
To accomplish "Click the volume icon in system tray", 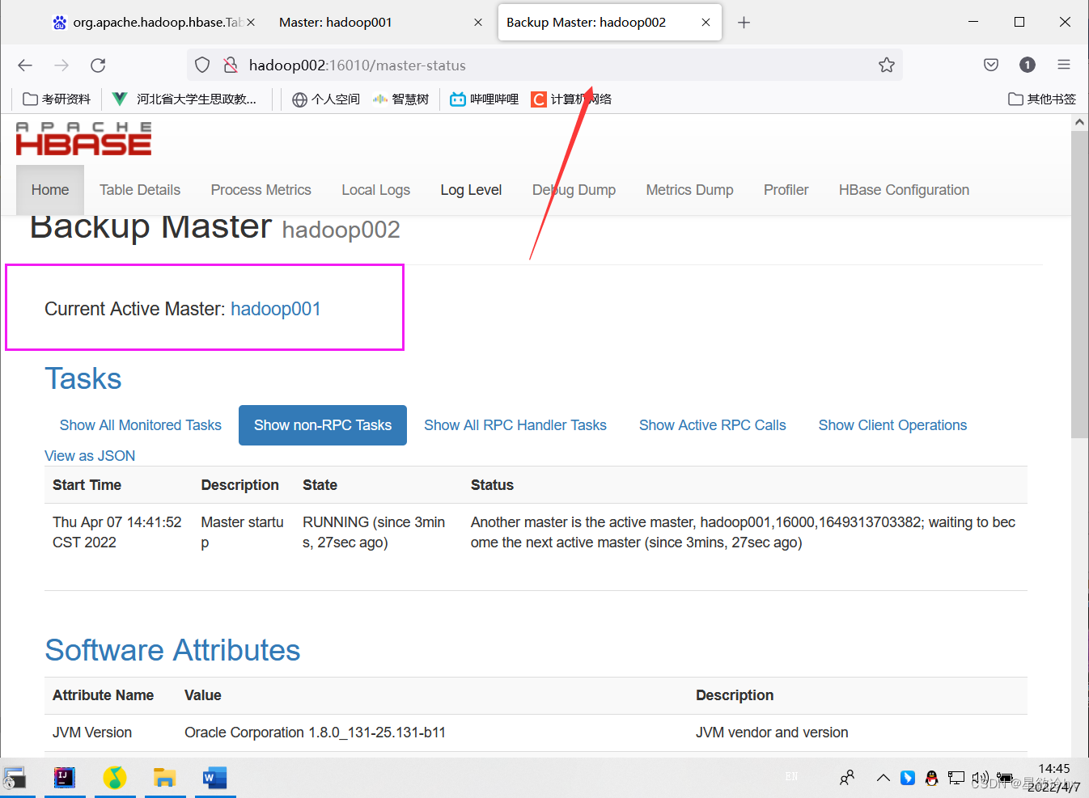I will 980,778.
